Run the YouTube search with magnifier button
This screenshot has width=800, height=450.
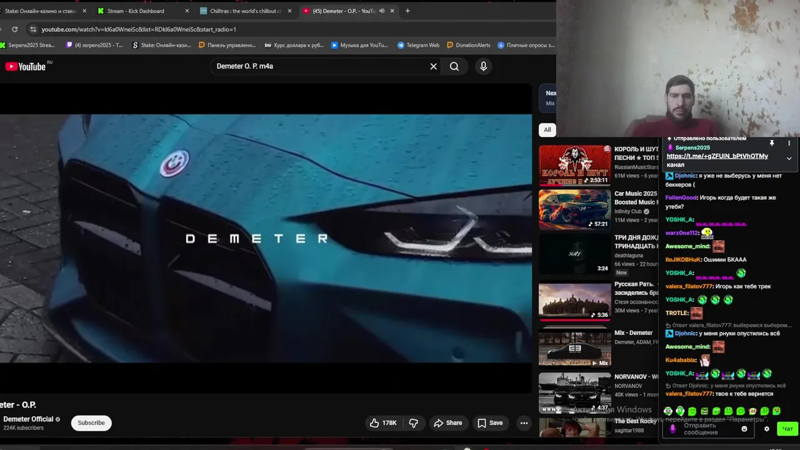pyautogui.click(x=454, y=66)
